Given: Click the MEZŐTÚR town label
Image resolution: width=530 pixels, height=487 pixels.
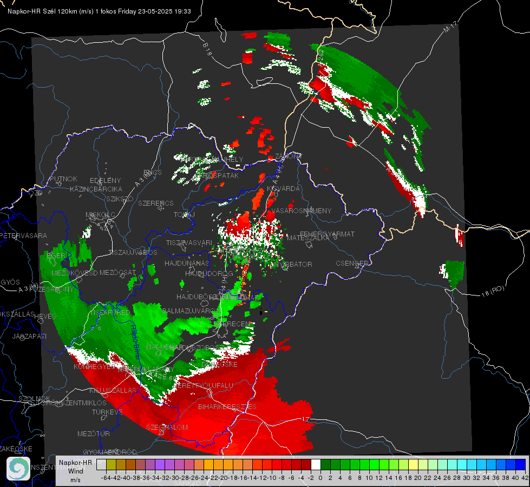Looking at the screenshot, I should 93,434.
